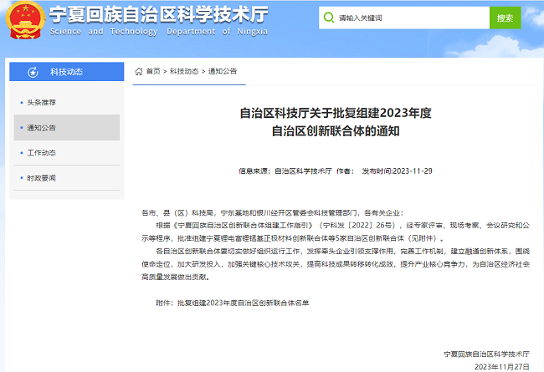Click the 信息来源 value 自治区科学技术厅
544x372 pixels.
tap(300, 171)
